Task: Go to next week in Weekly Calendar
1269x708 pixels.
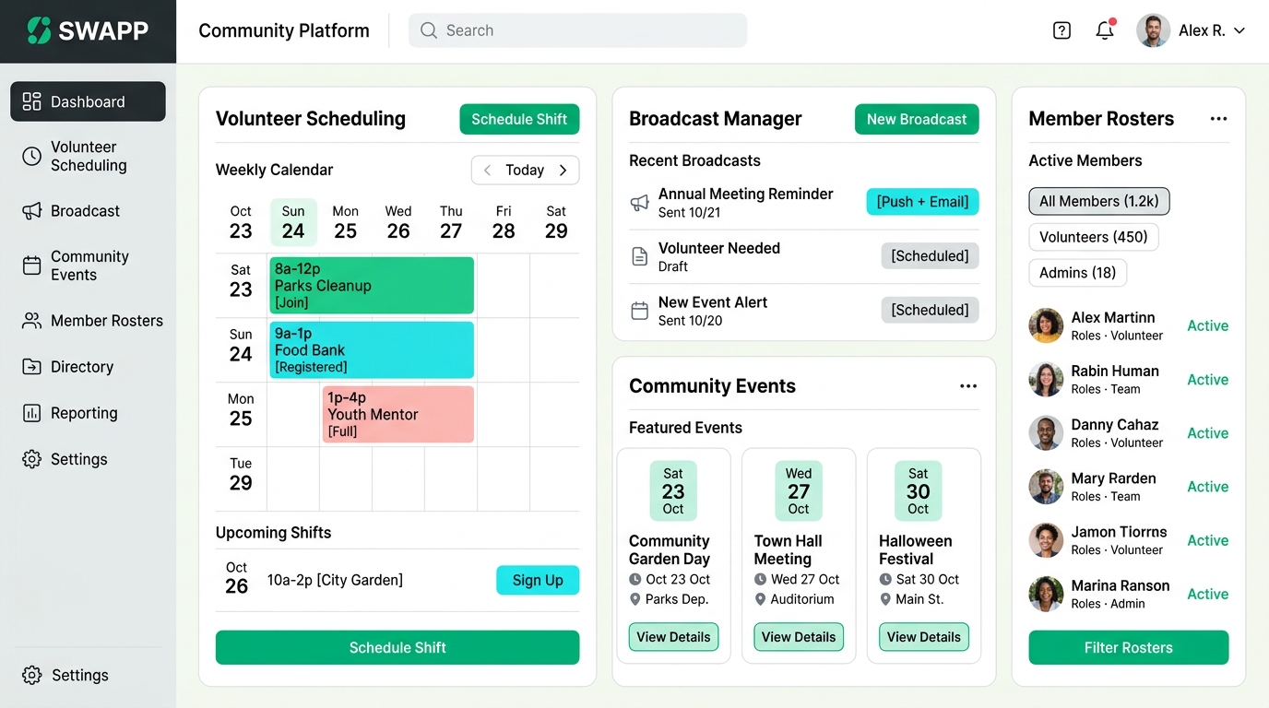Action: (x=563, y=171)
